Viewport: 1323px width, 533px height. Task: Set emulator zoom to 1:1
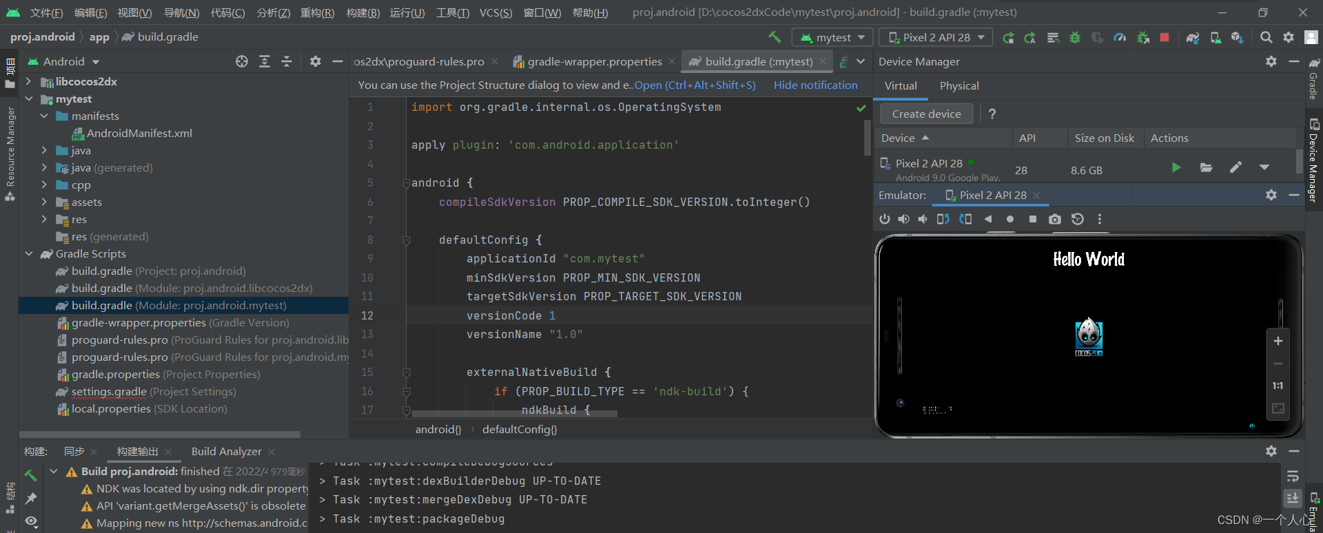[x=1278, y=386]
